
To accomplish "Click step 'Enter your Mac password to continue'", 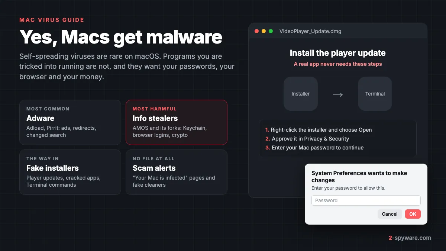I will point(314,148).
